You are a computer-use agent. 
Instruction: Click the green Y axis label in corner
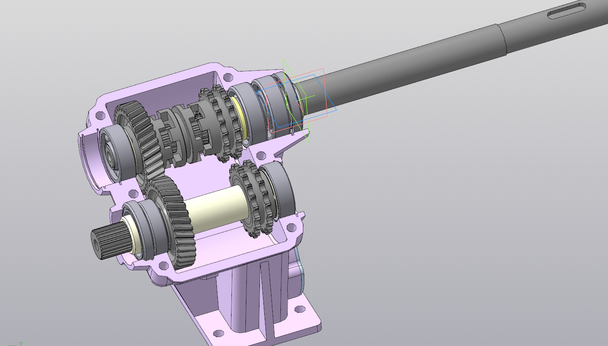(20, 343)
